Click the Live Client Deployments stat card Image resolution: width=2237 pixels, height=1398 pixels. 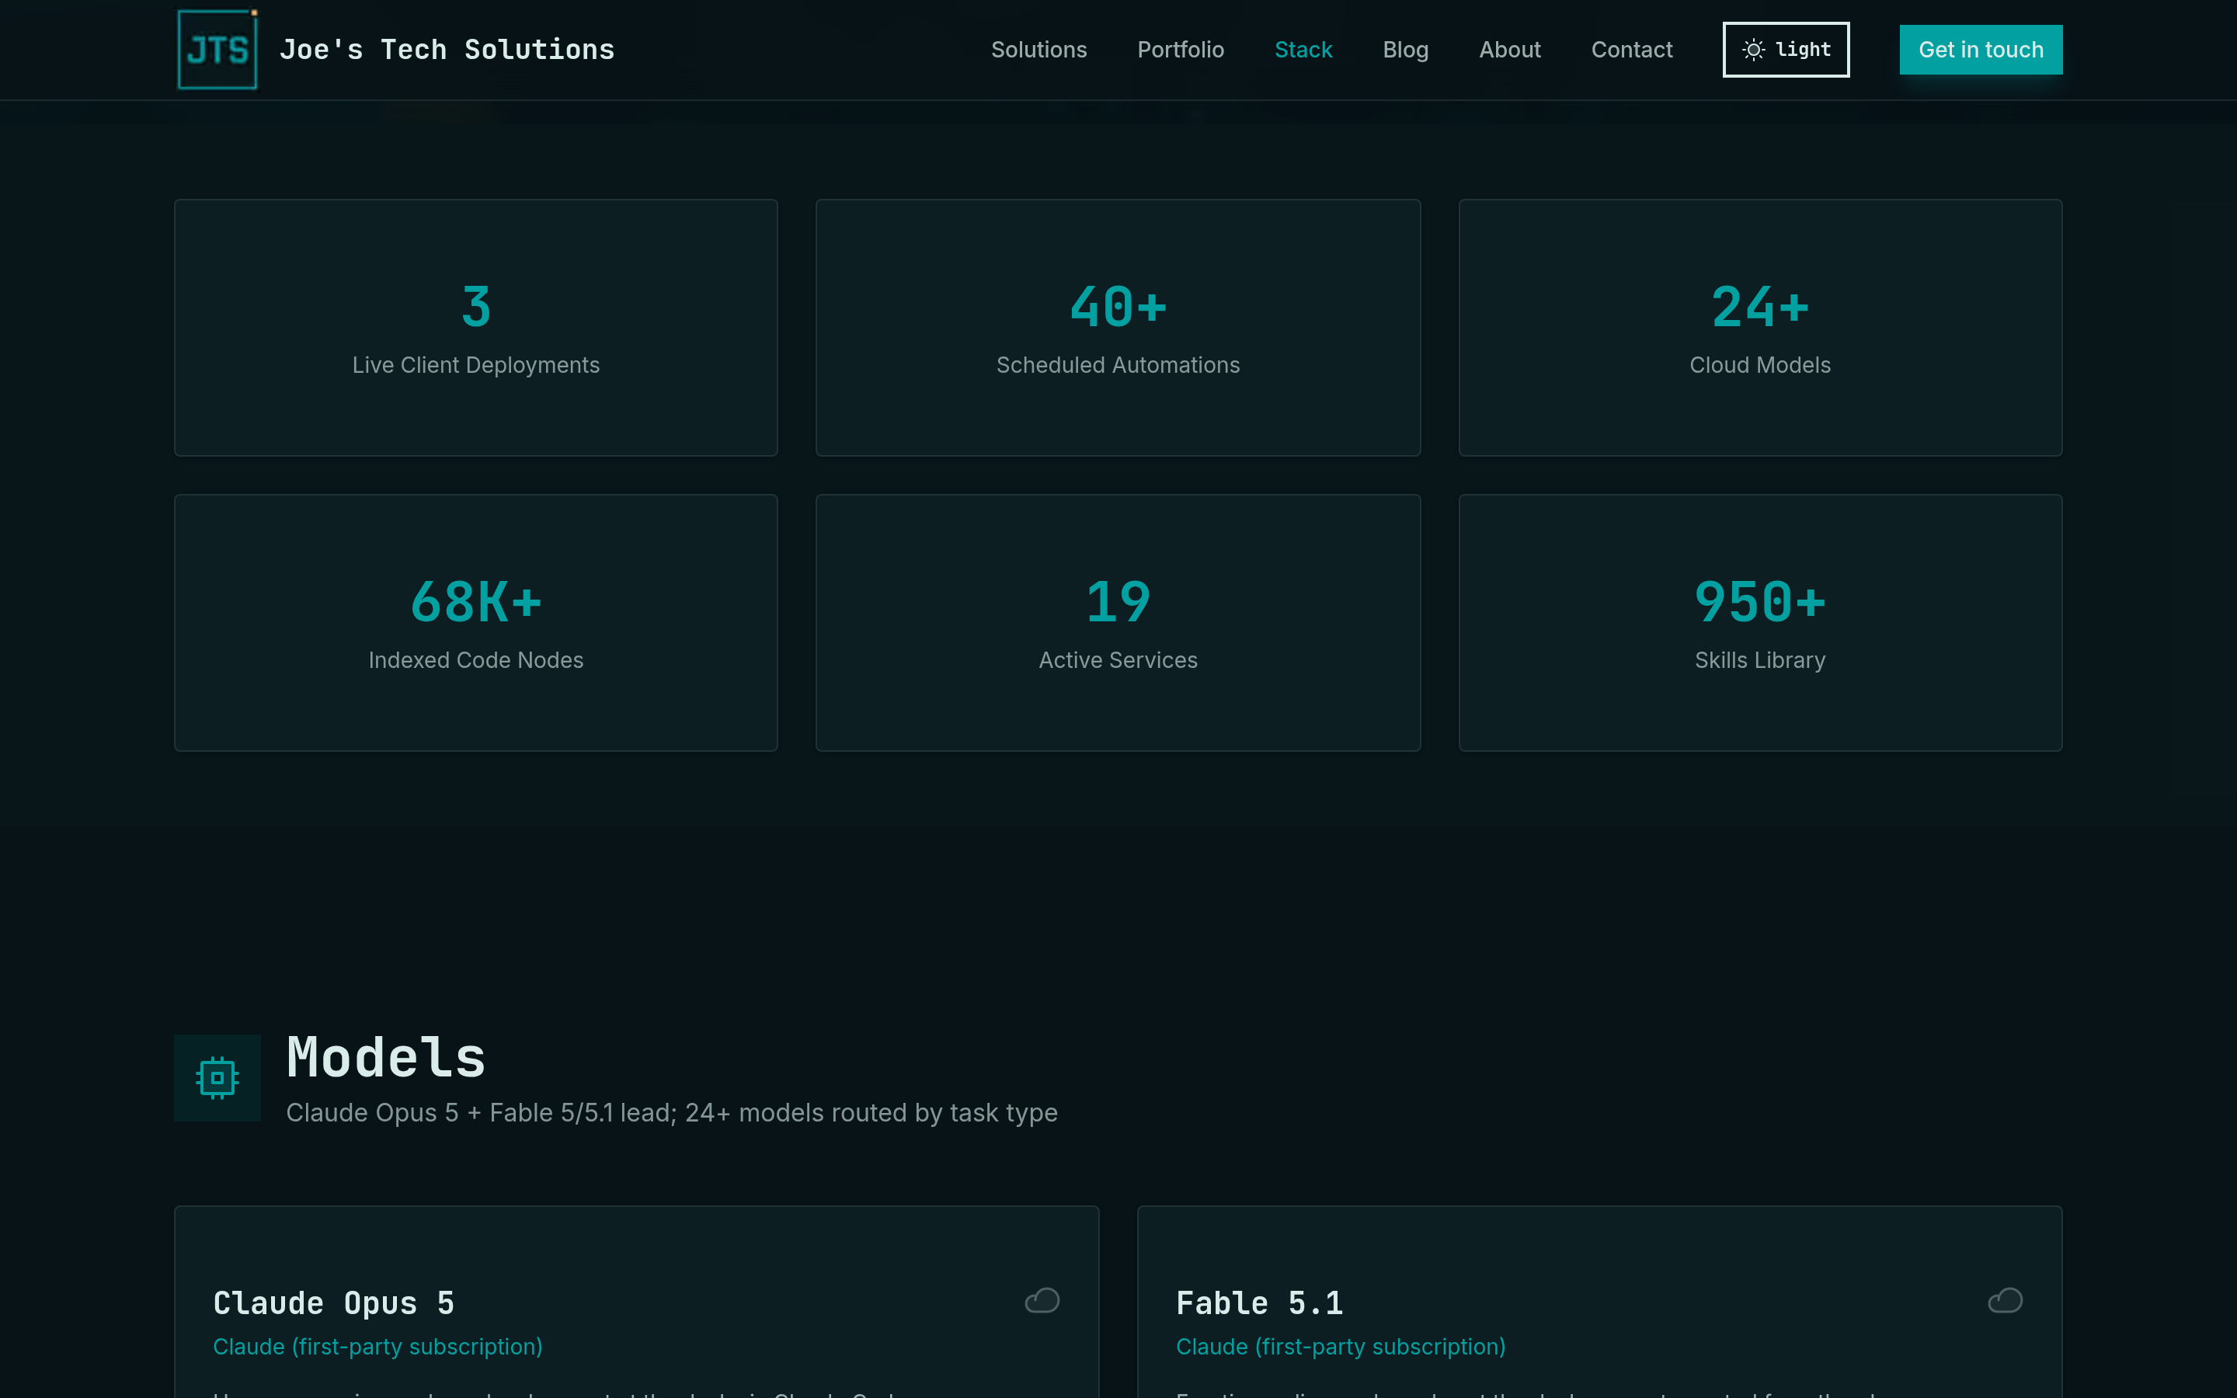(475, 327)
